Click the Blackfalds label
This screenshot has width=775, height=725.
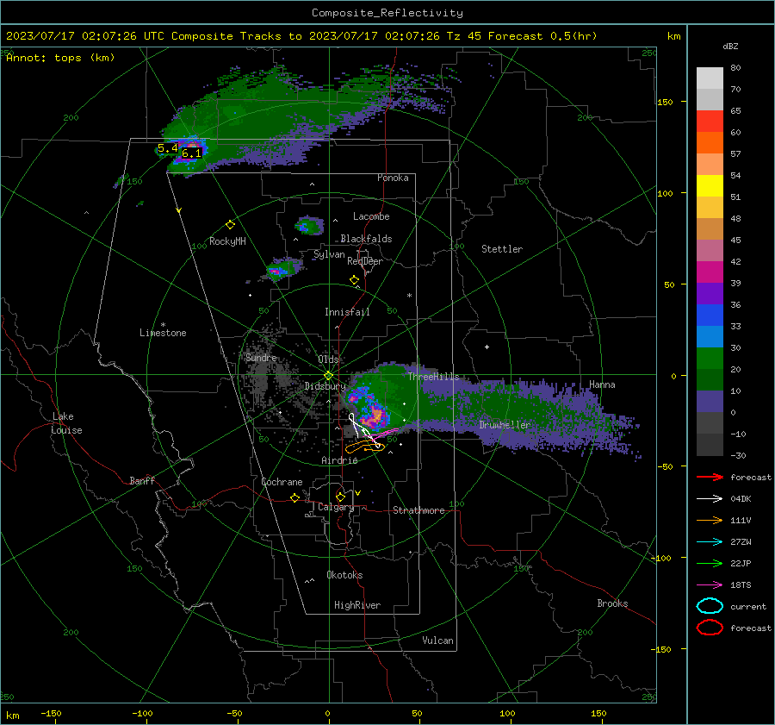click(366, 239)
